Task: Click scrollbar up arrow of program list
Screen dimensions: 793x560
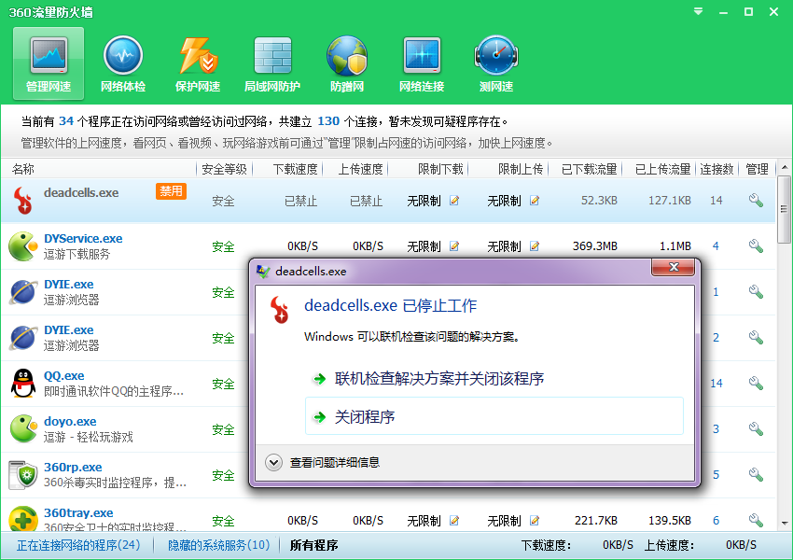Action: click(784, 167)
